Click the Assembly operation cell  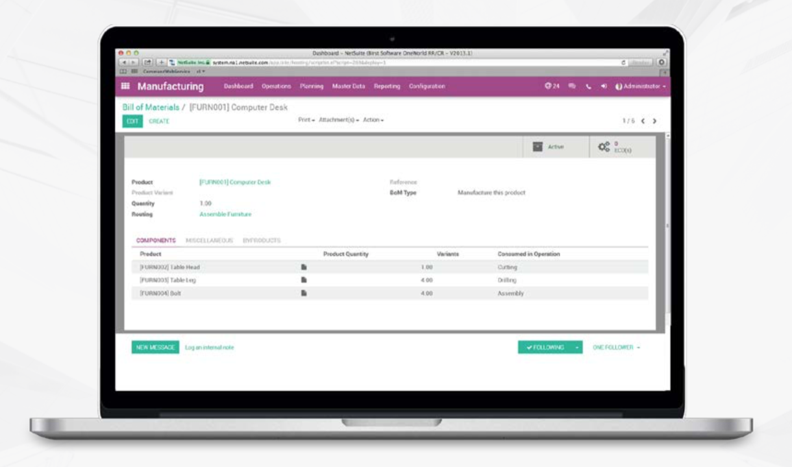(510, 293)
